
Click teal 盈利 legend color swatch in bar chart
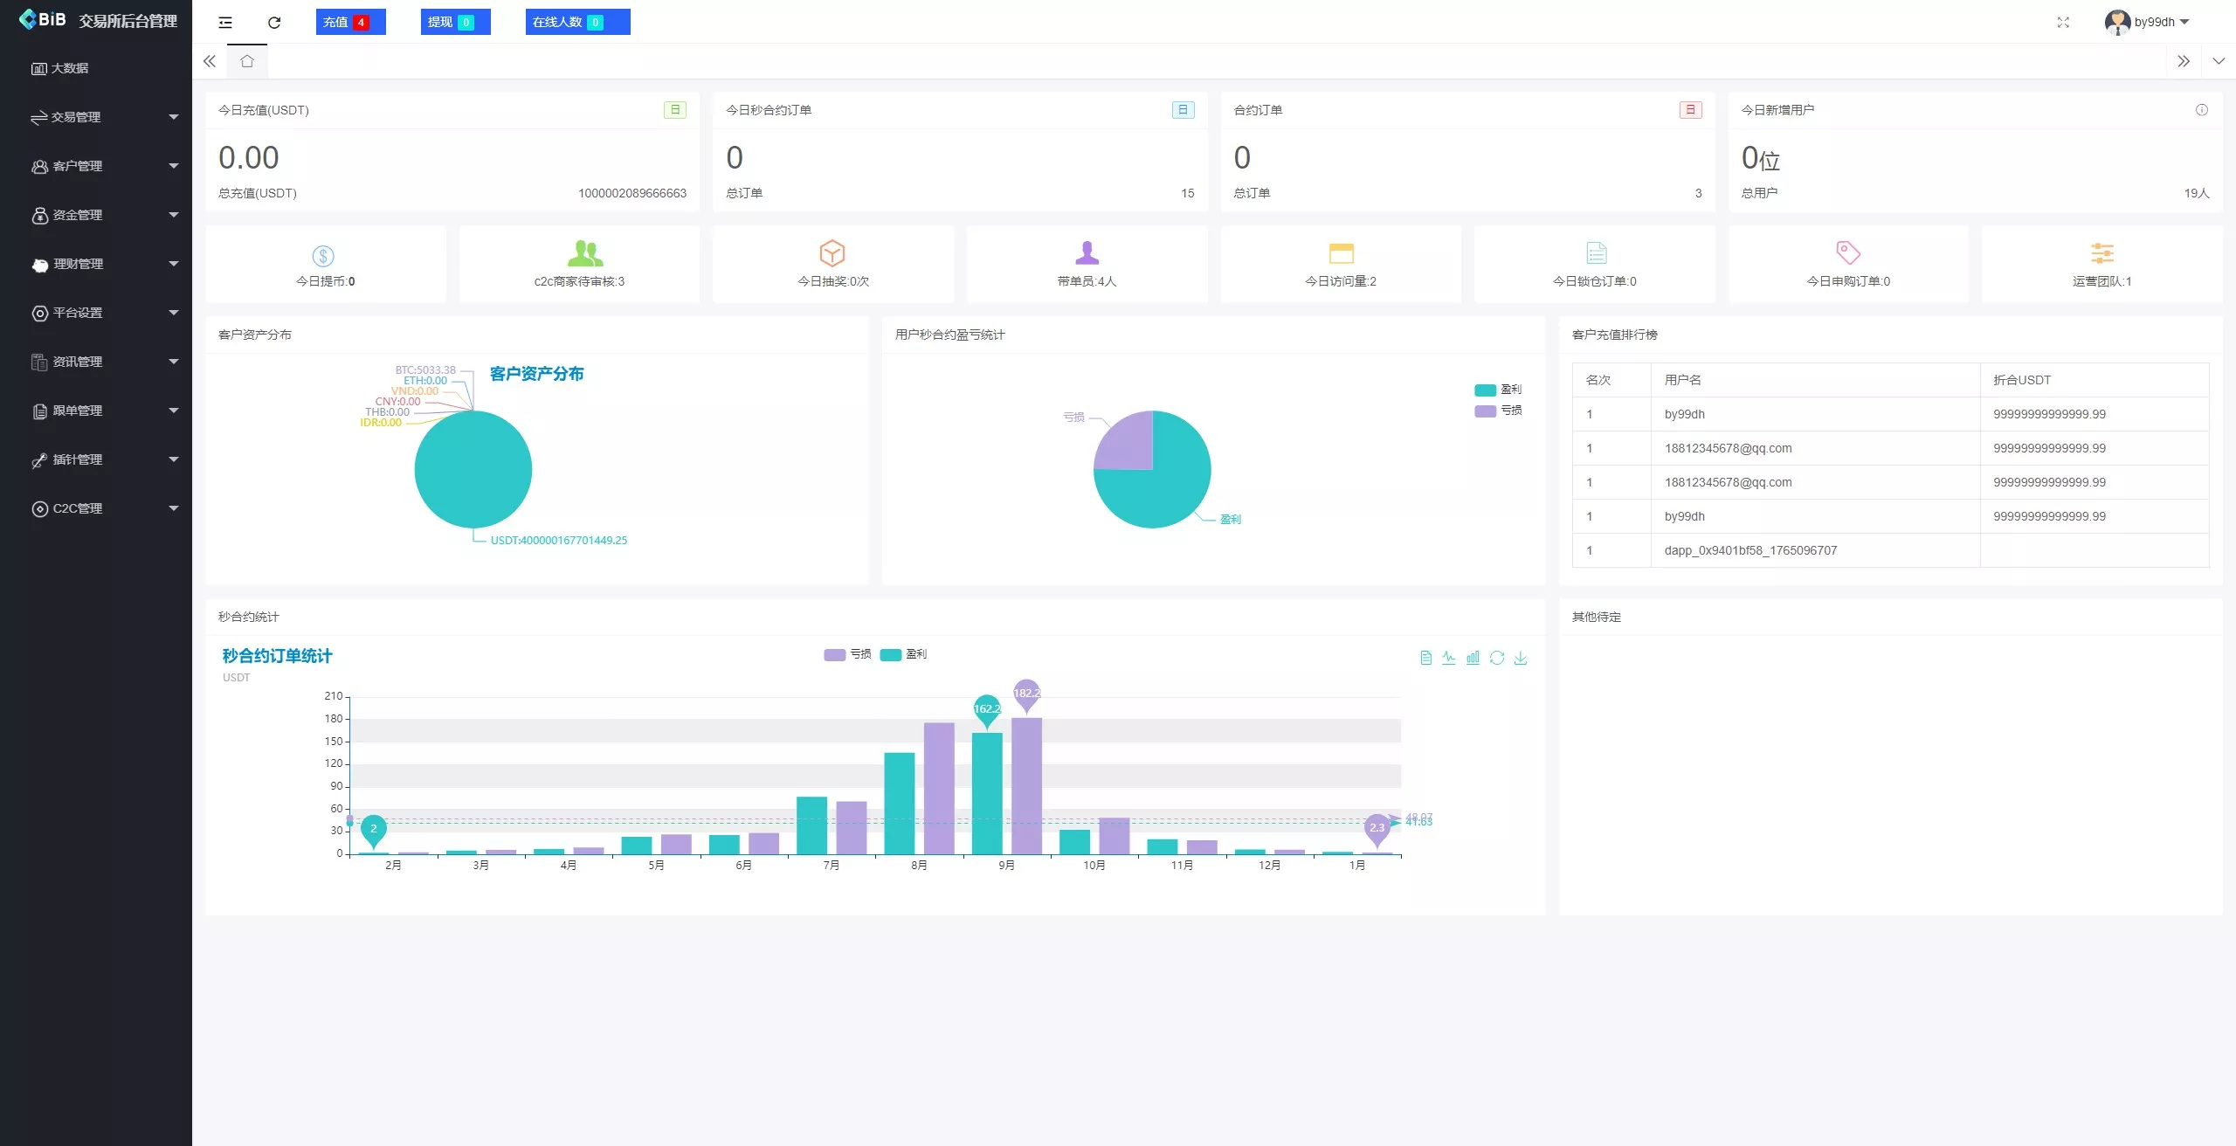[890, 654]
